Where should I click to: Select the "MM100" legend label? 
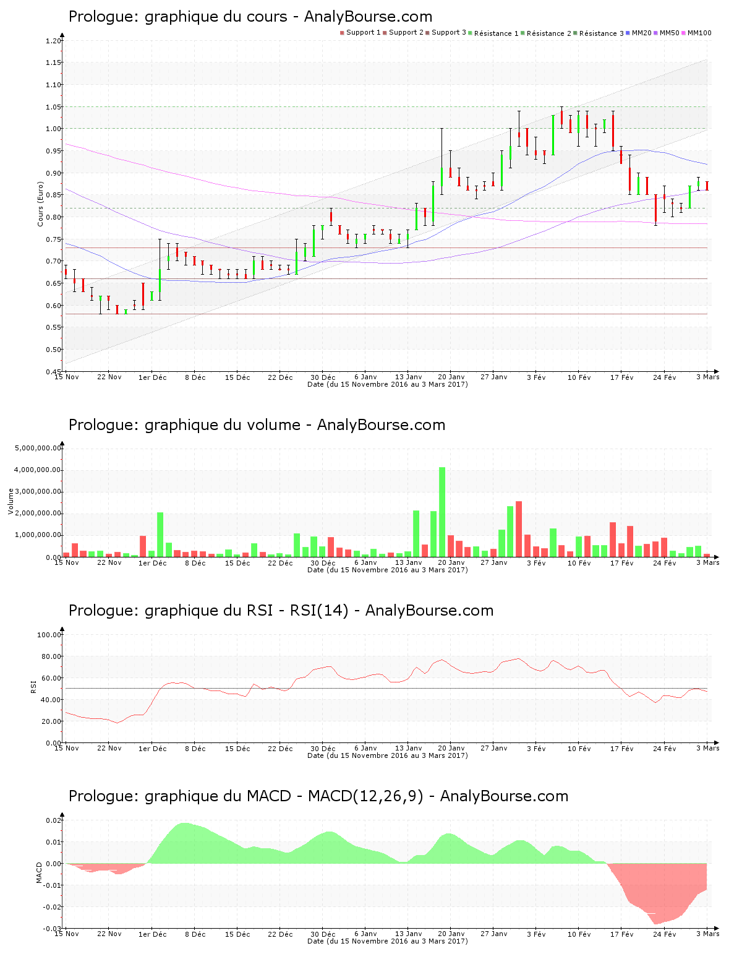(x=699, y=33)
